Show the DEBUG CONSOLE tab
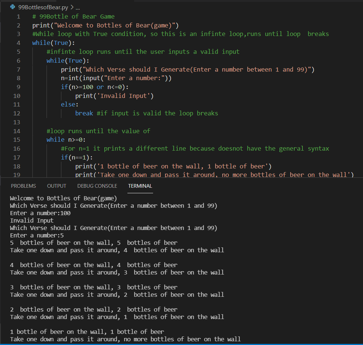 pyautogui.click(x=97, y=186)
